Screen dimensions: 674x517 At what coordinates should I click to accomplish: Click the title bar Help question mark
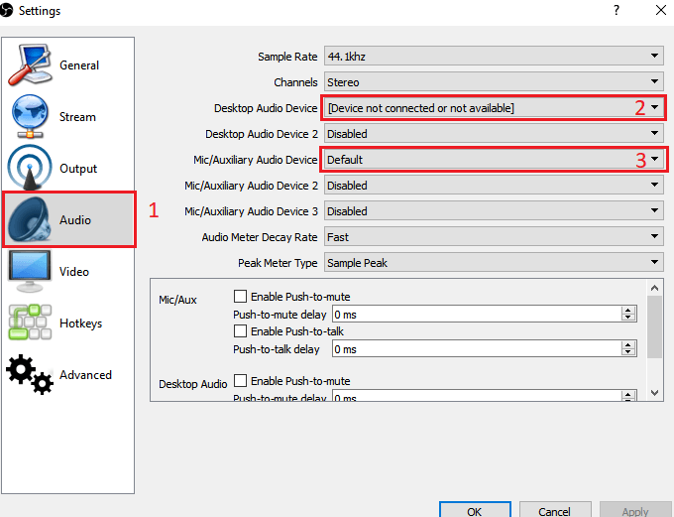[x=617, y=11]
